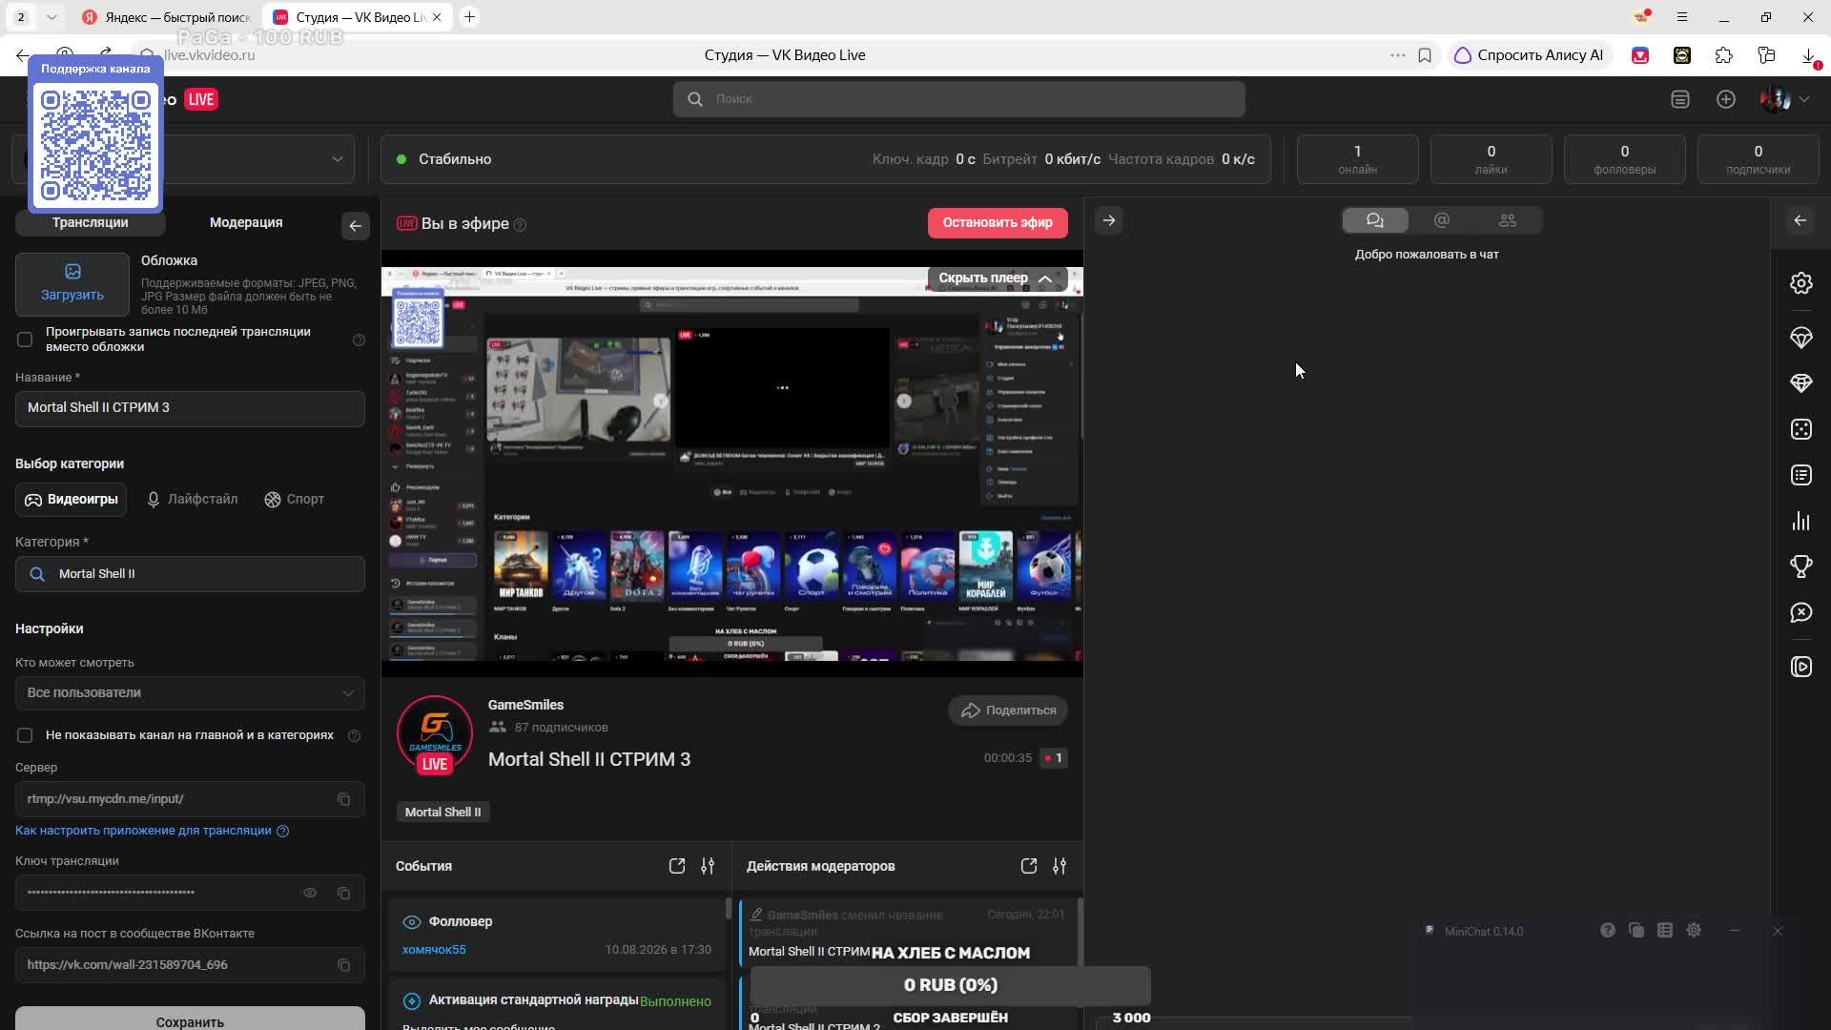This screenshot has height=1030, width=1831.
Task: Enable Не показывать канал на главной checkbox
Action: pos(25,735)
